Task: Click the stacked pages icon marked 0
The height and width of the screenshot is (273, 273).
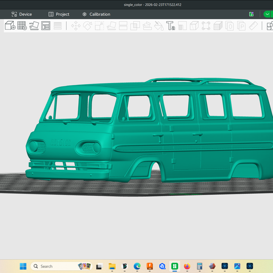Action: point(230,26)
